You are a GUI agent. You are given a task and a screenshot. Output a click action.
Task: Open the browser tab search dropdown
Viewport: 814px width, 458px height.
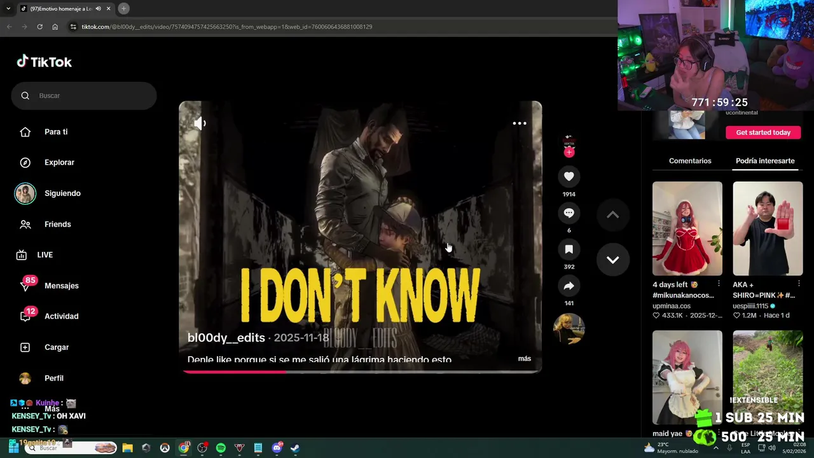pos(8,8)
